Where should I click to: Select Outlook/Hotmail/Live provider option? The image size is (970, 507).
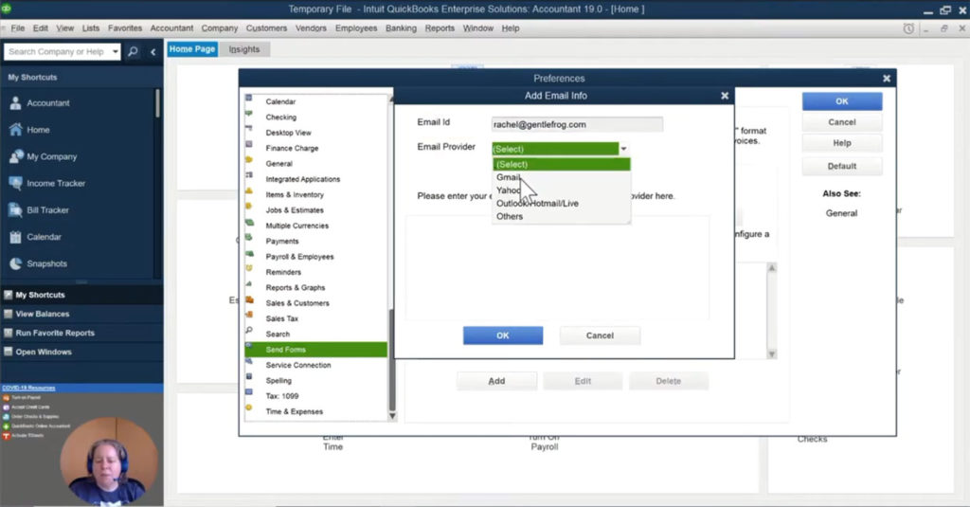(x=537, y=203)
